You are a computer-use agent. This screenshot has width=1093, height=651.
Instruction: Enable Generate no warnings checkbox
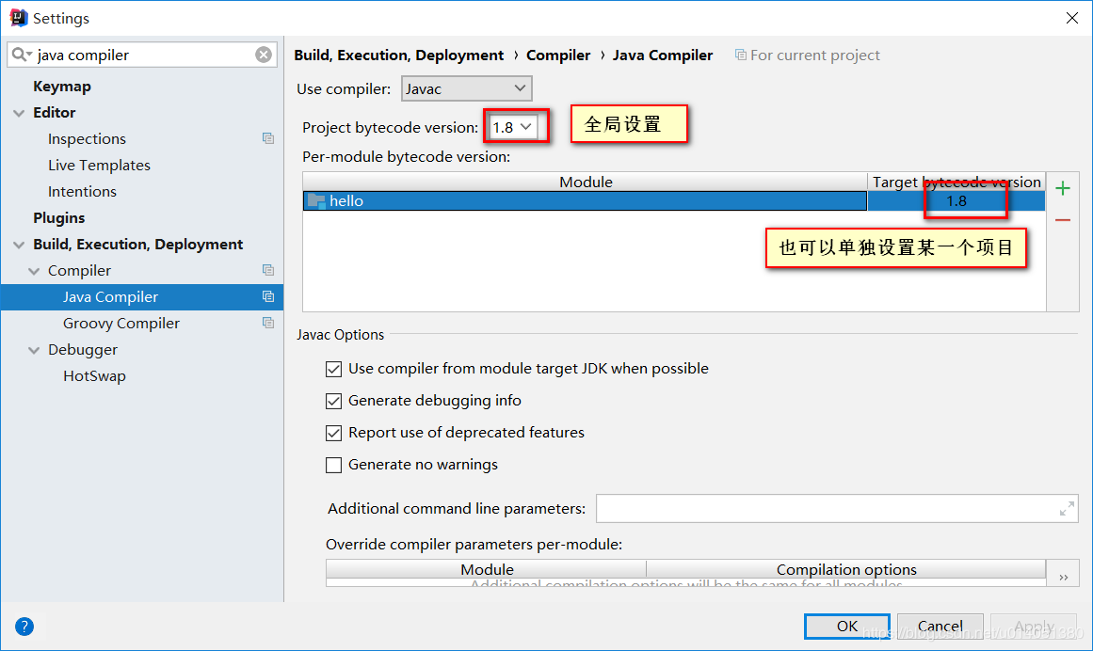pos(333,465)
